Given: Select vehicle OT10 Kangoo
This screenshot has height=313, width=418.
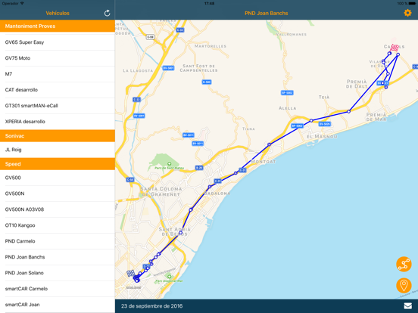Looking at the screenshot, I should [58, 225].
